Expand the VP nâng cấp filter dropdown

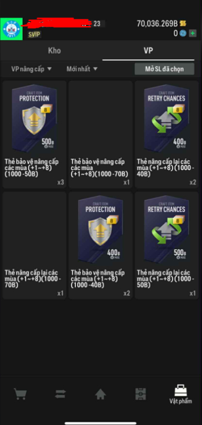(31, 69)
